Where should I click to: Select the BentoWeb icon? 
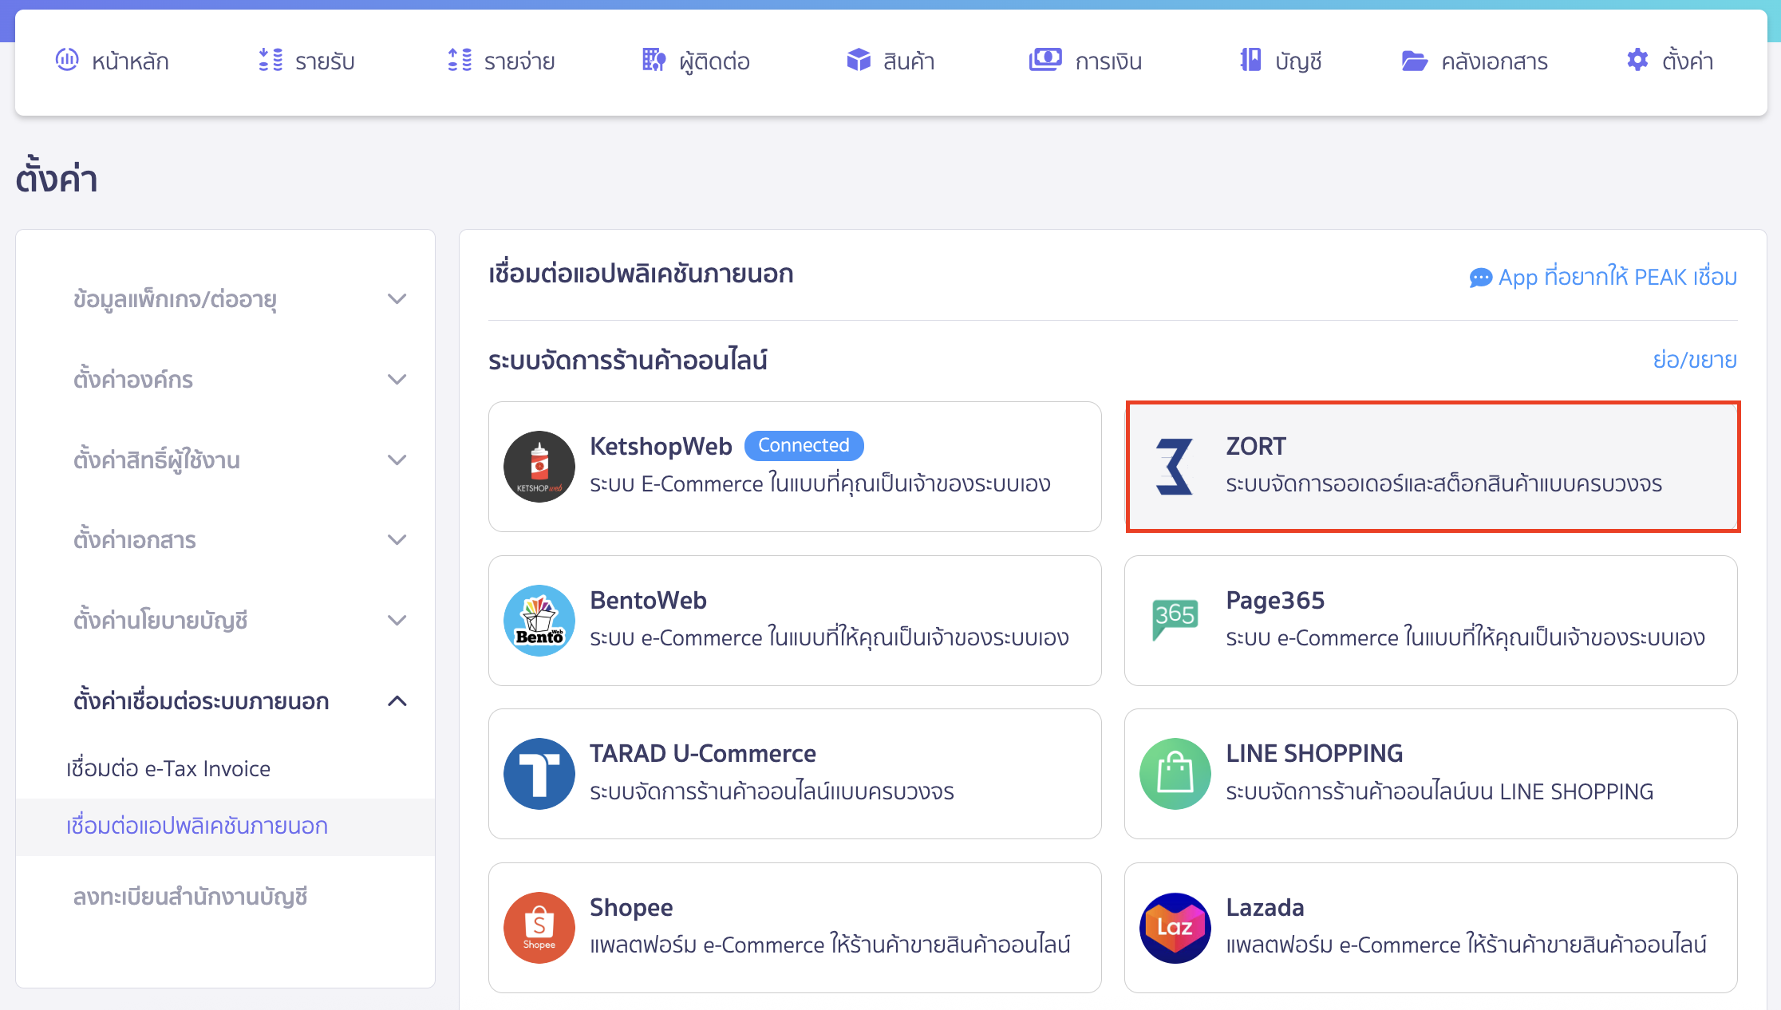pyautogui.click(x=539, y=620)
